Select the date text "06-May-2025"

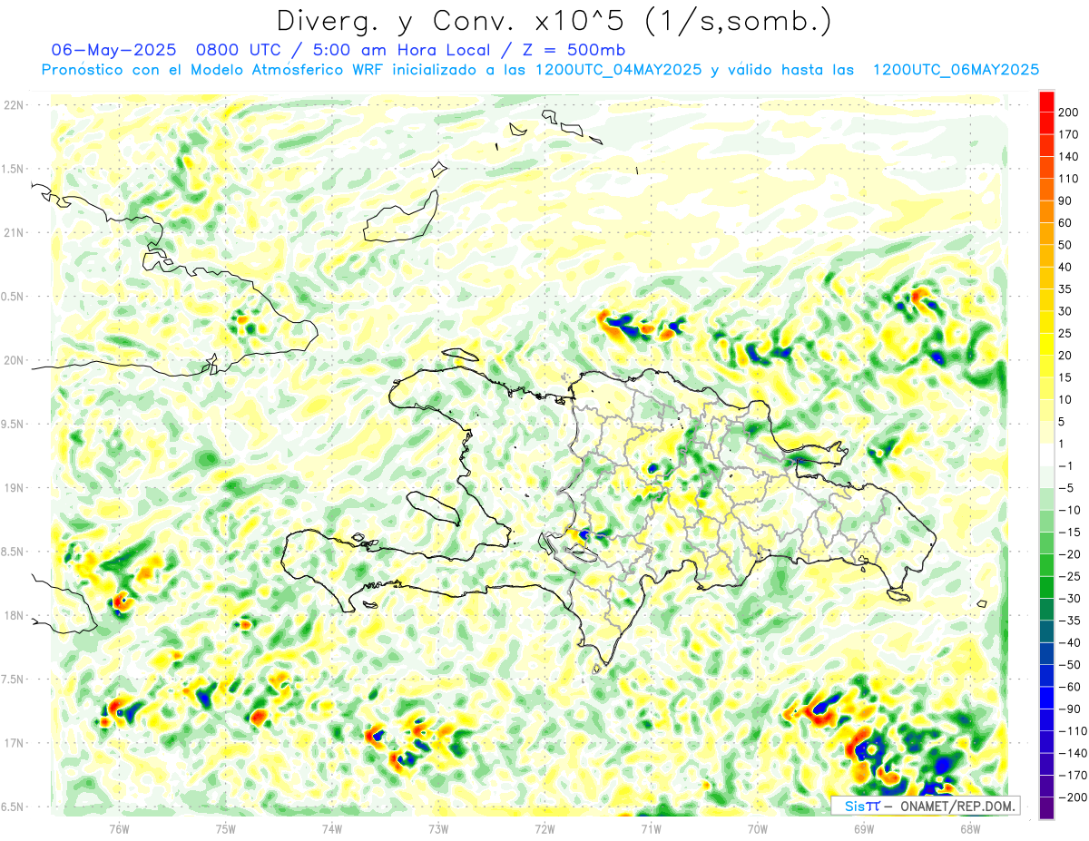[x=114, y=50]
